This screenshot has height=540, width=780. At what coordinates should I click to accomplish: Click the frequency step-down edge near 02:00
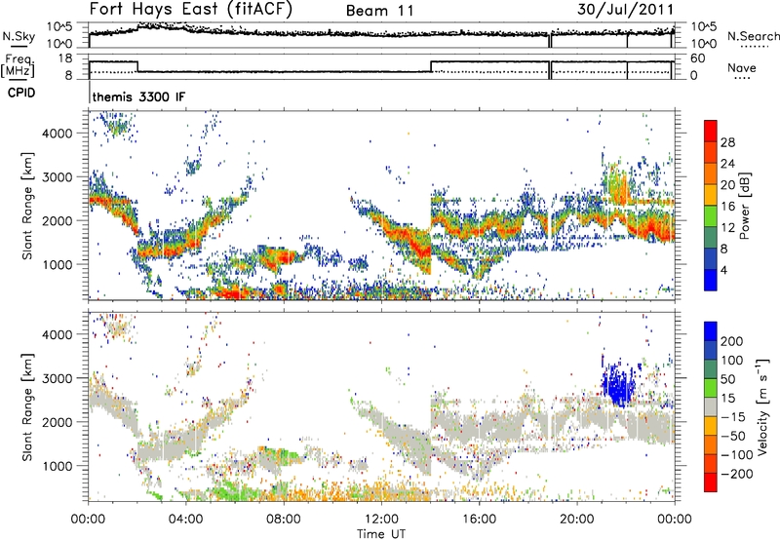(x=137, y=66)
